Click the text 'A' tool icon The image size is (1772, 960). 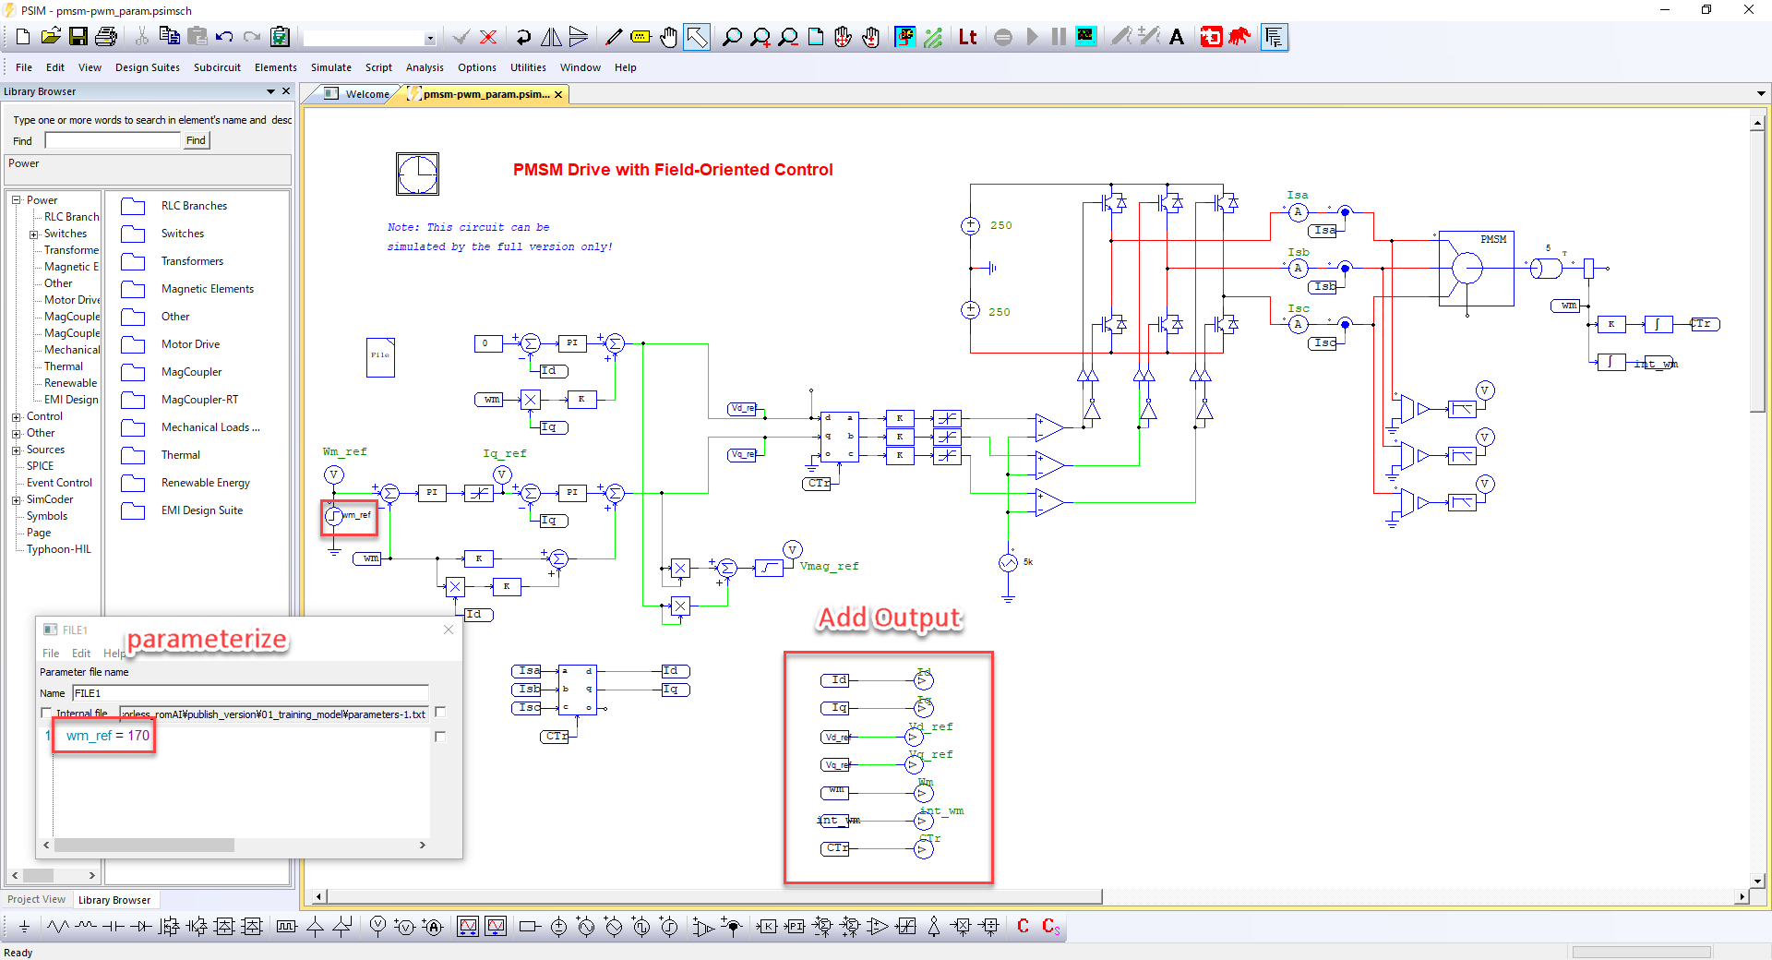click(1177, 37)
